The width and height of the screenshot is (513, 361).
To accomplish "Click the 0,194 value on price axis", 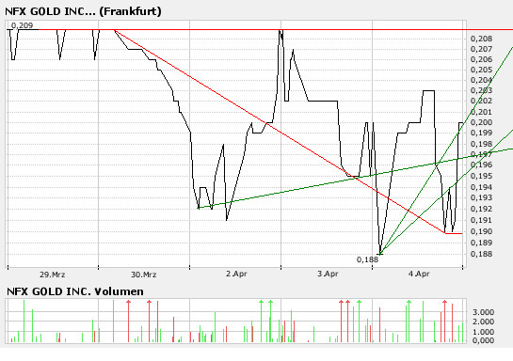I will (481, 187).
